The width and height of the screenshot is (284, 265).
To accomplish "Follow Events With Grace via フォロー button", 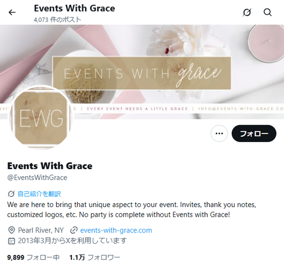I will [x=254, y=134].
